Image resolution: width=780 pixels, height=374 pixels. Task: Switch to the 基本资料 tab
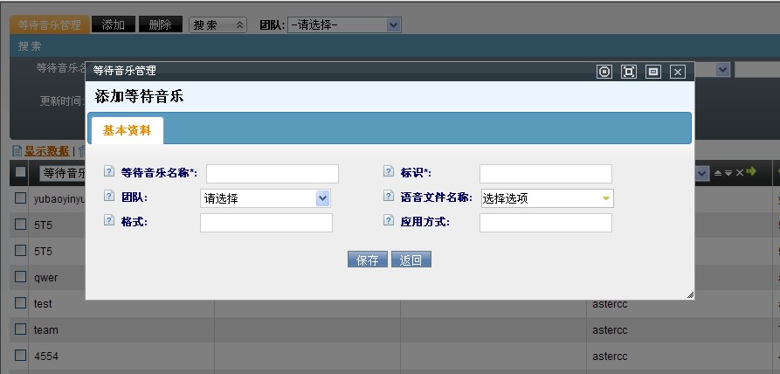pyautogui.click(x=127, y=130)
